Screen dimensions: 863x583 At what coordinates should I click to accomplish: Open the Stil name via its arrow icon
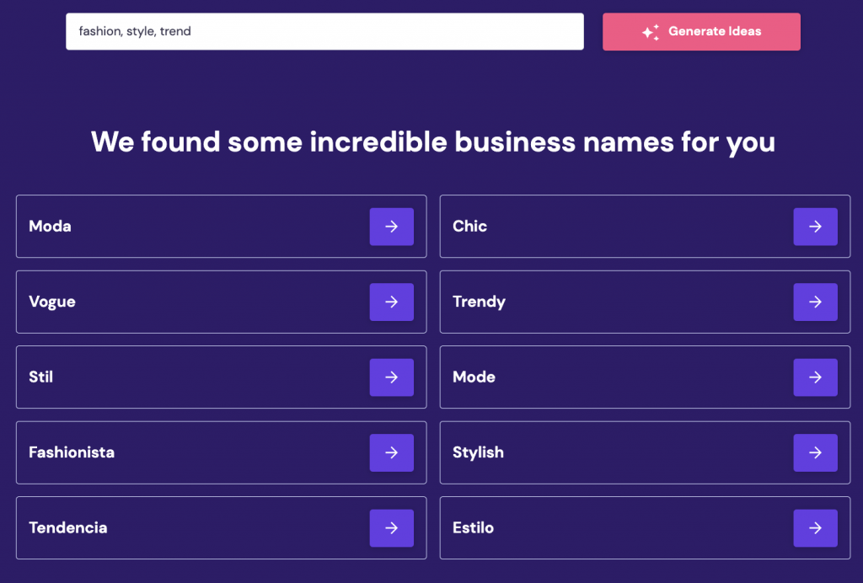coord(391,377)
